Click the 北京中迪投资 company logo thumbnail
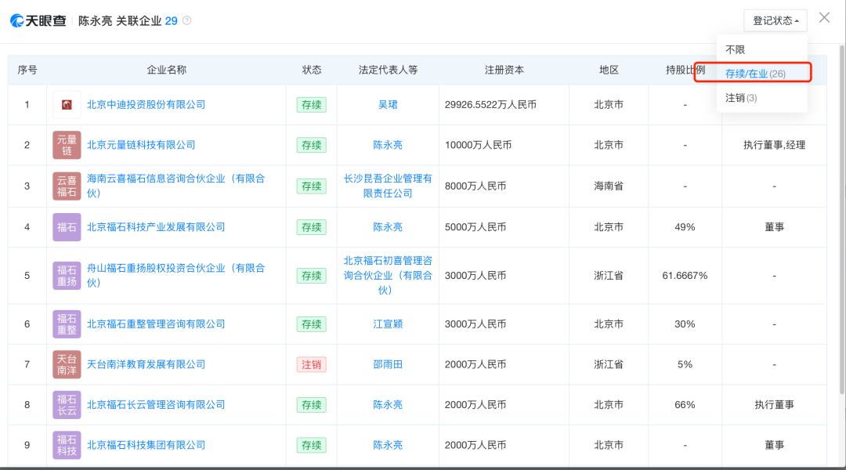 tap(67, 104)
